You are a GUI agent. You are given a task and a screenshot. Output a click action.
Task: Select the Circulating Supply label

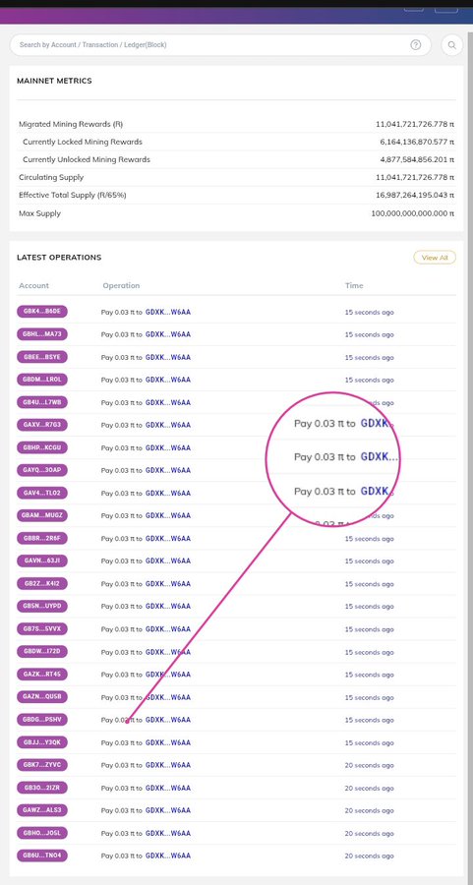[51, 177]
